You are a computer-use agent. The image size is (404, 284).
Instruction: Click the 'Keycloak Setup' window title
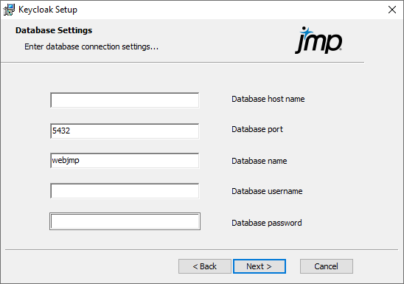48,10
